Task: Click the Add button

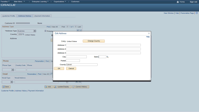Action: click(x=49, y=87)
